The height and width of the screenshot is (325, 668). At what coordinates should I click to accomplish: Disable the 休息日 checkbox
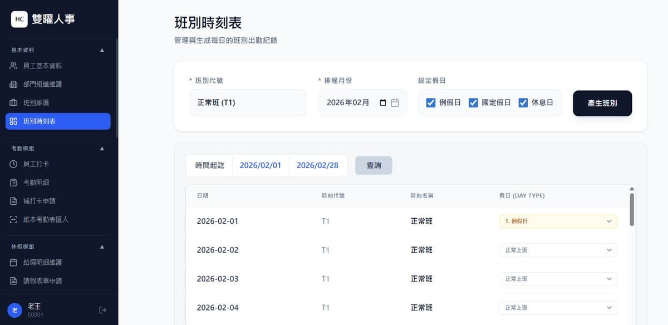(523, 102)
